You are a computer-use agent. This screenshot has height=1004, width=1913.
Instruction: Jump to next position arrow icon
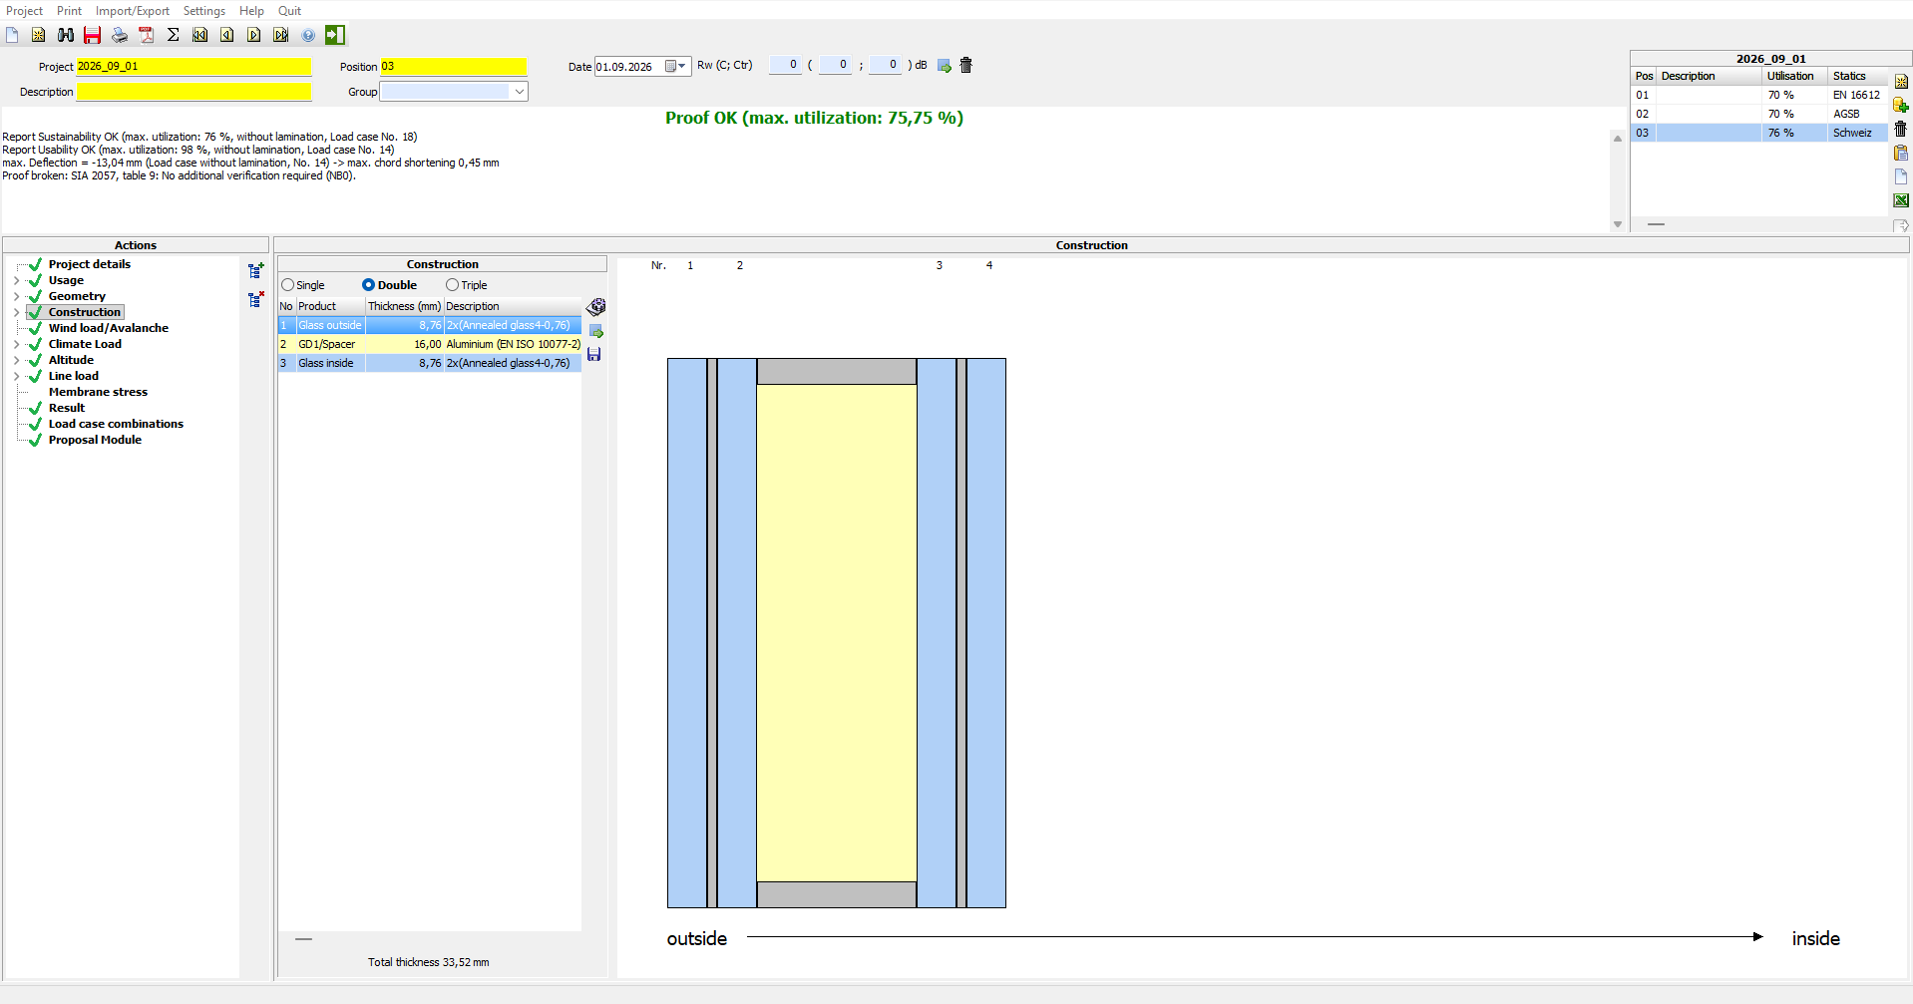(x=254, y=35)
